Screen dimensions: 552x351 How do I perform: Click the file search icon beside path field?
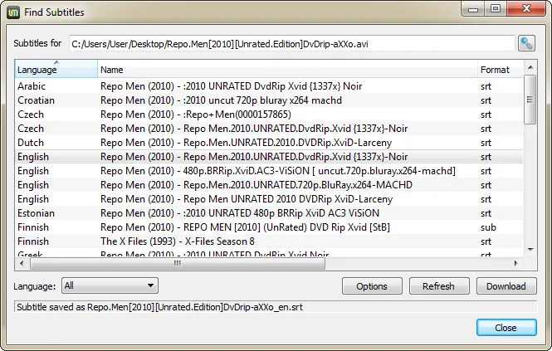coord(526,43)
